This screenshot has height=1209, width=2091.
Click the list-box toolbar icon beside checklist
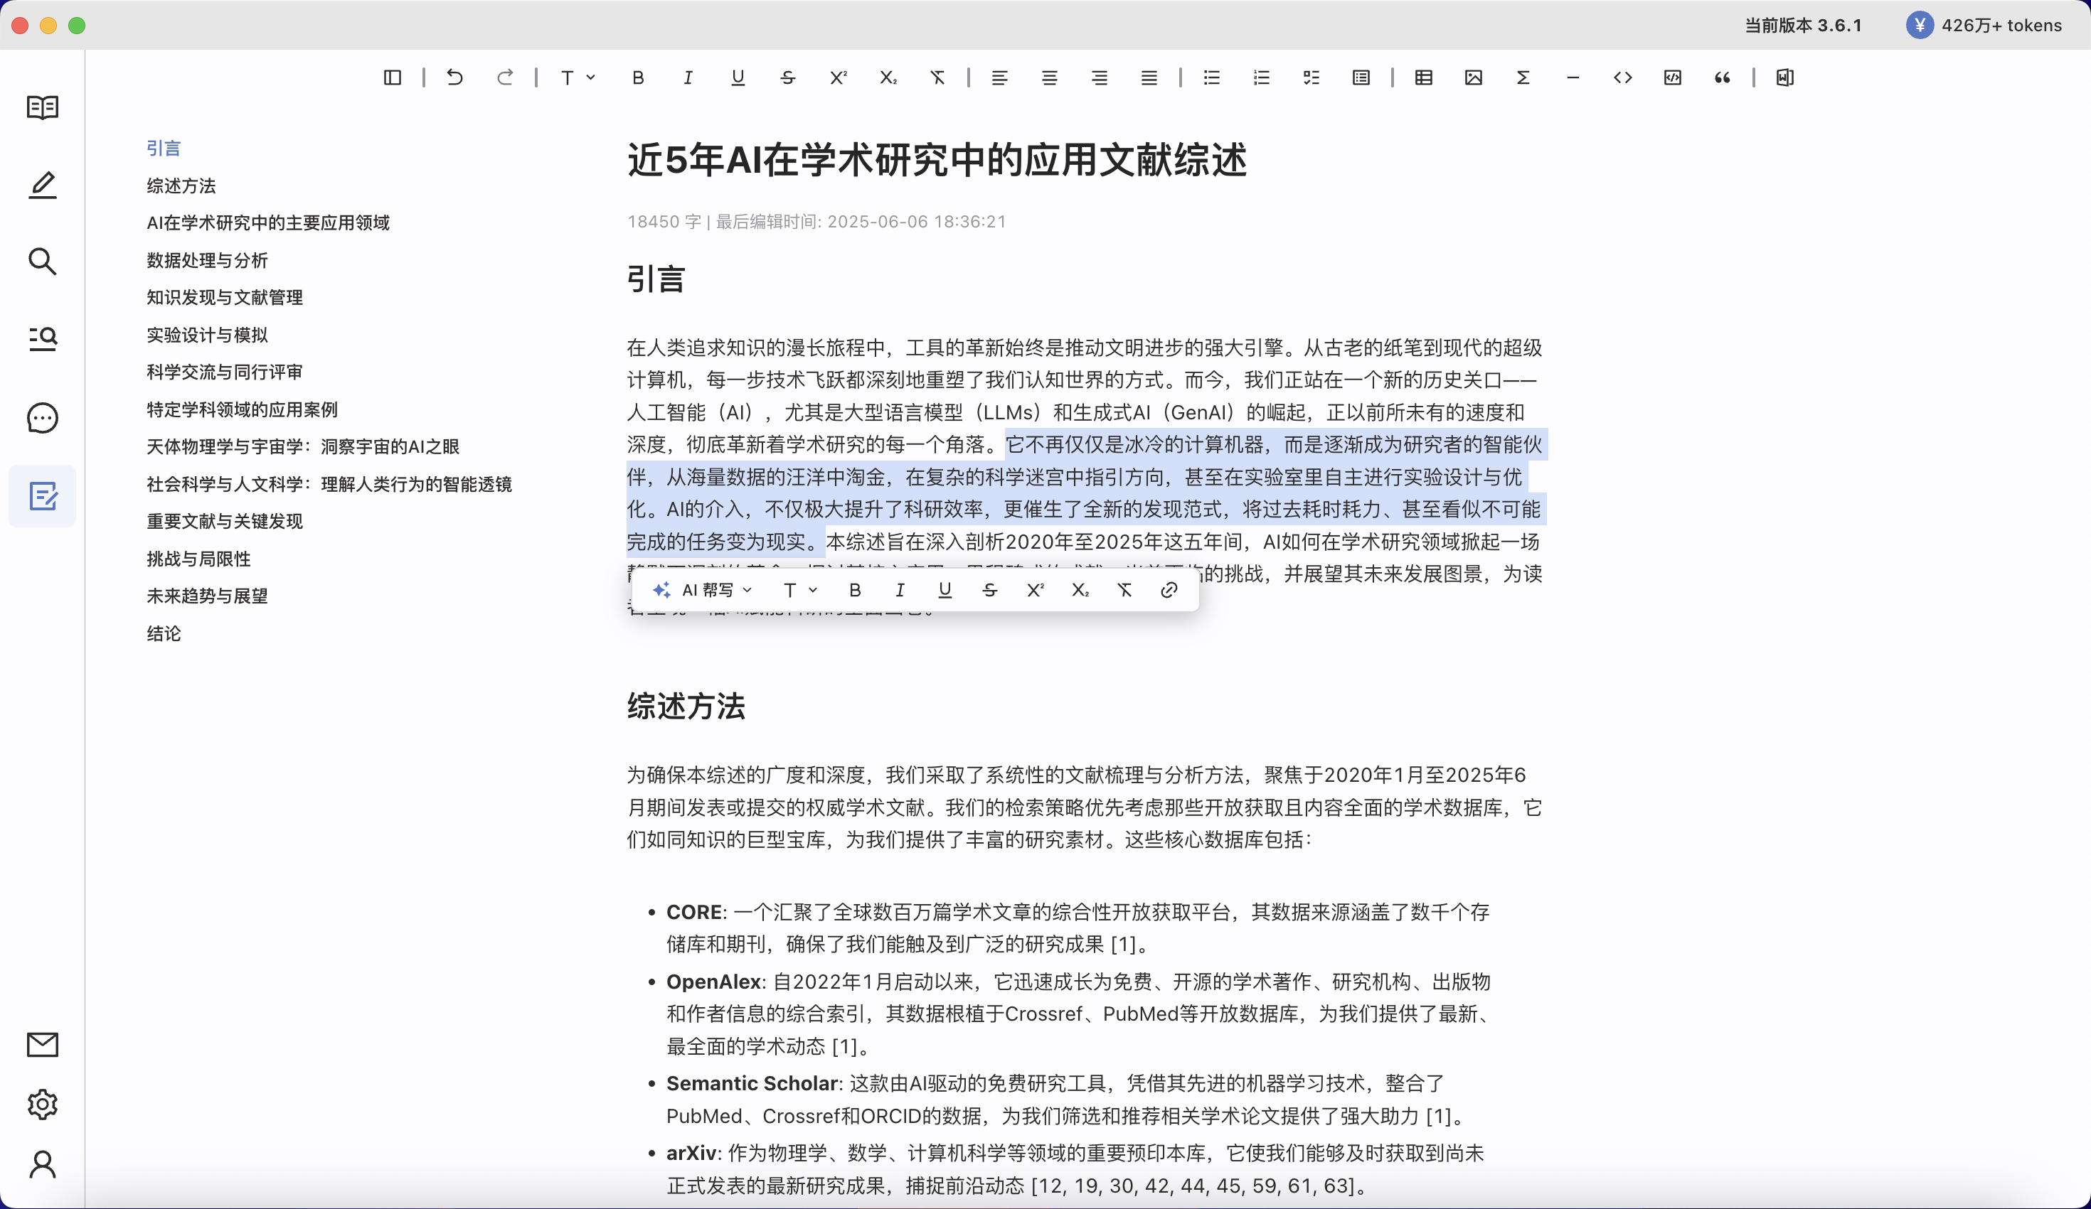tap(1361, 77)
